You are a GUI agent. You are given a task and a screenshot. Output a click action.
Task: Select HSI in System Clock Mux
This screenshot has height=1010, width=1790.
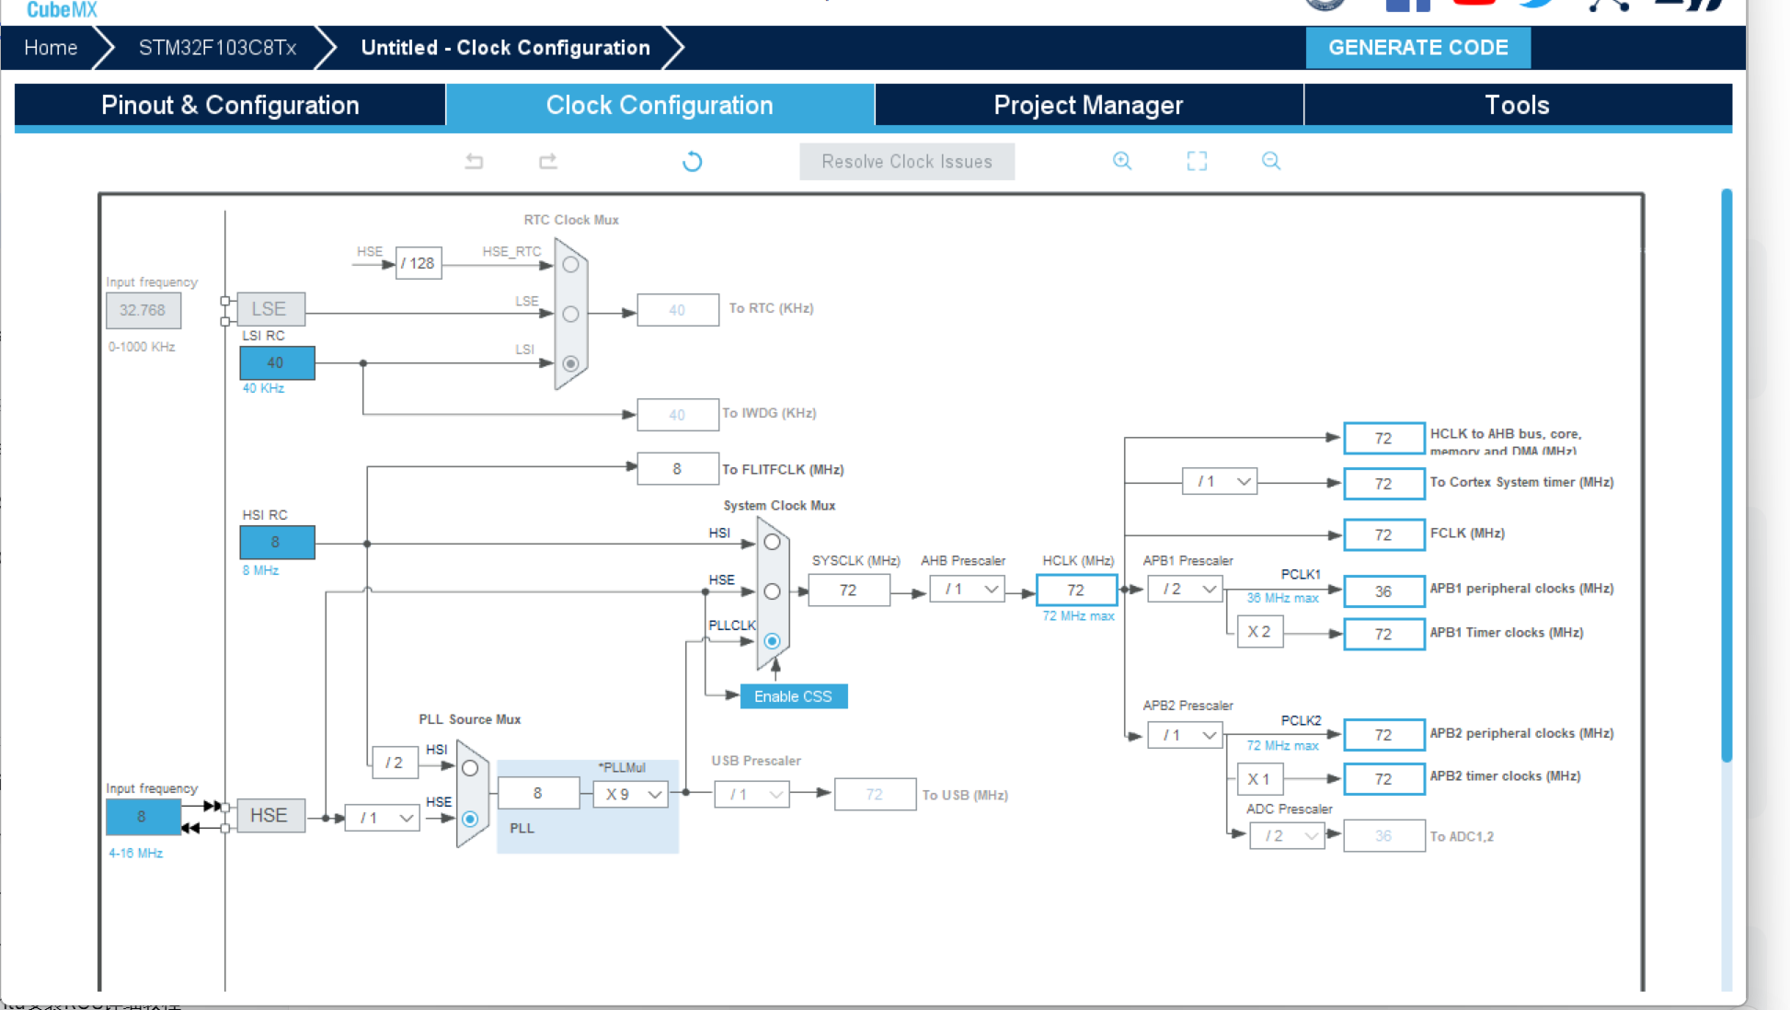tap(772, 542)
